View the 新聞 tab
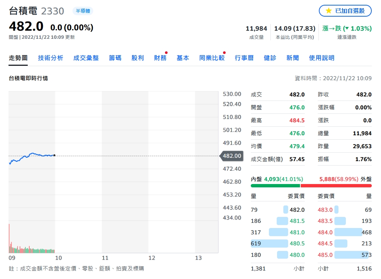This screenshot has width=381, height=279. coord(293,58)
